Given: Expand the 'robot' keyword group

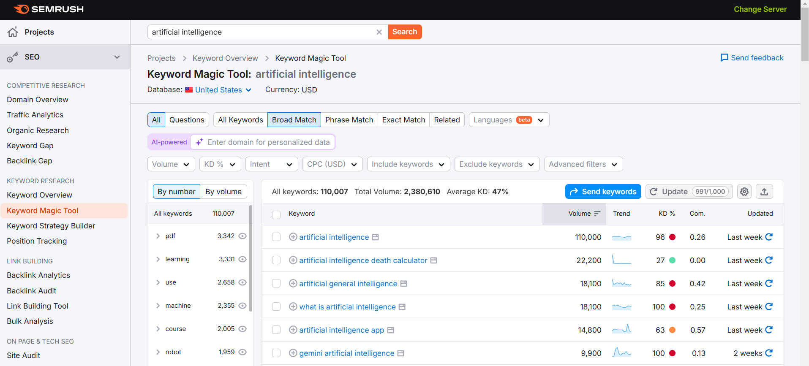Looking at the screenshot, I should tap(158, 352).
